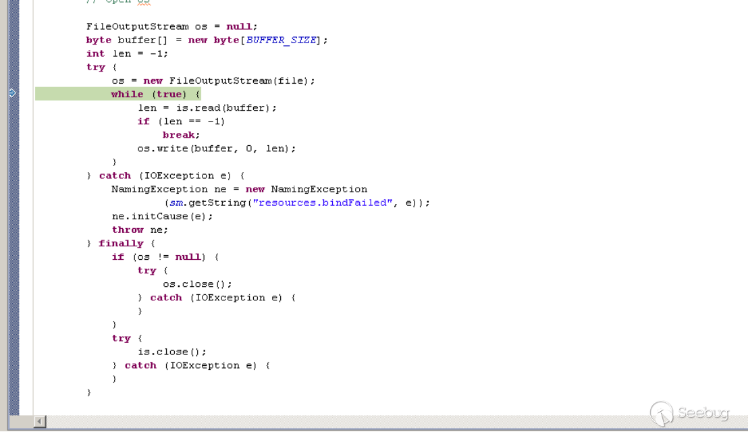Click the throw ne statement

pos(140,230)
